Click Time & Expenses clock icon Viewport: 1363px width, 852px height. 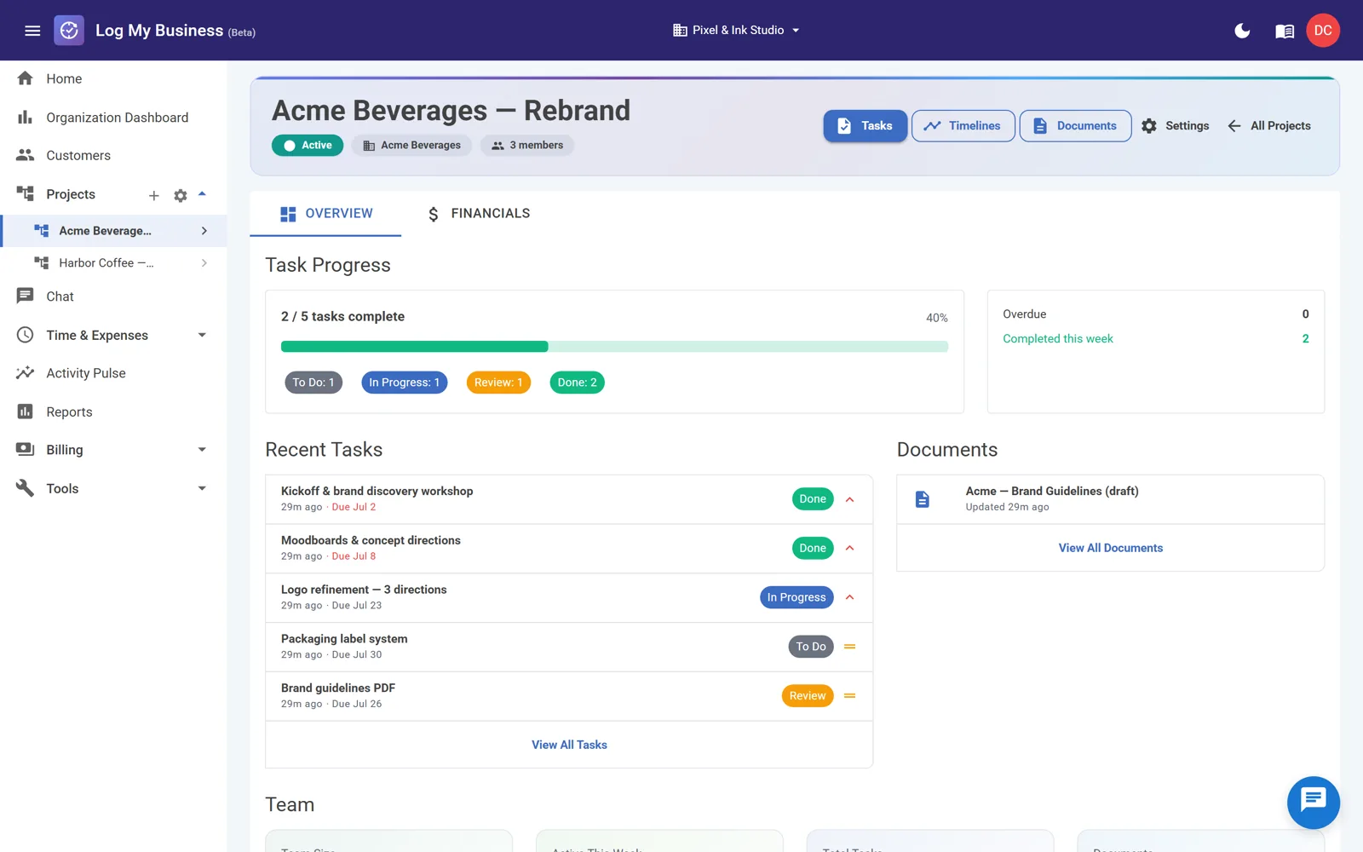(x=26, y=335)
